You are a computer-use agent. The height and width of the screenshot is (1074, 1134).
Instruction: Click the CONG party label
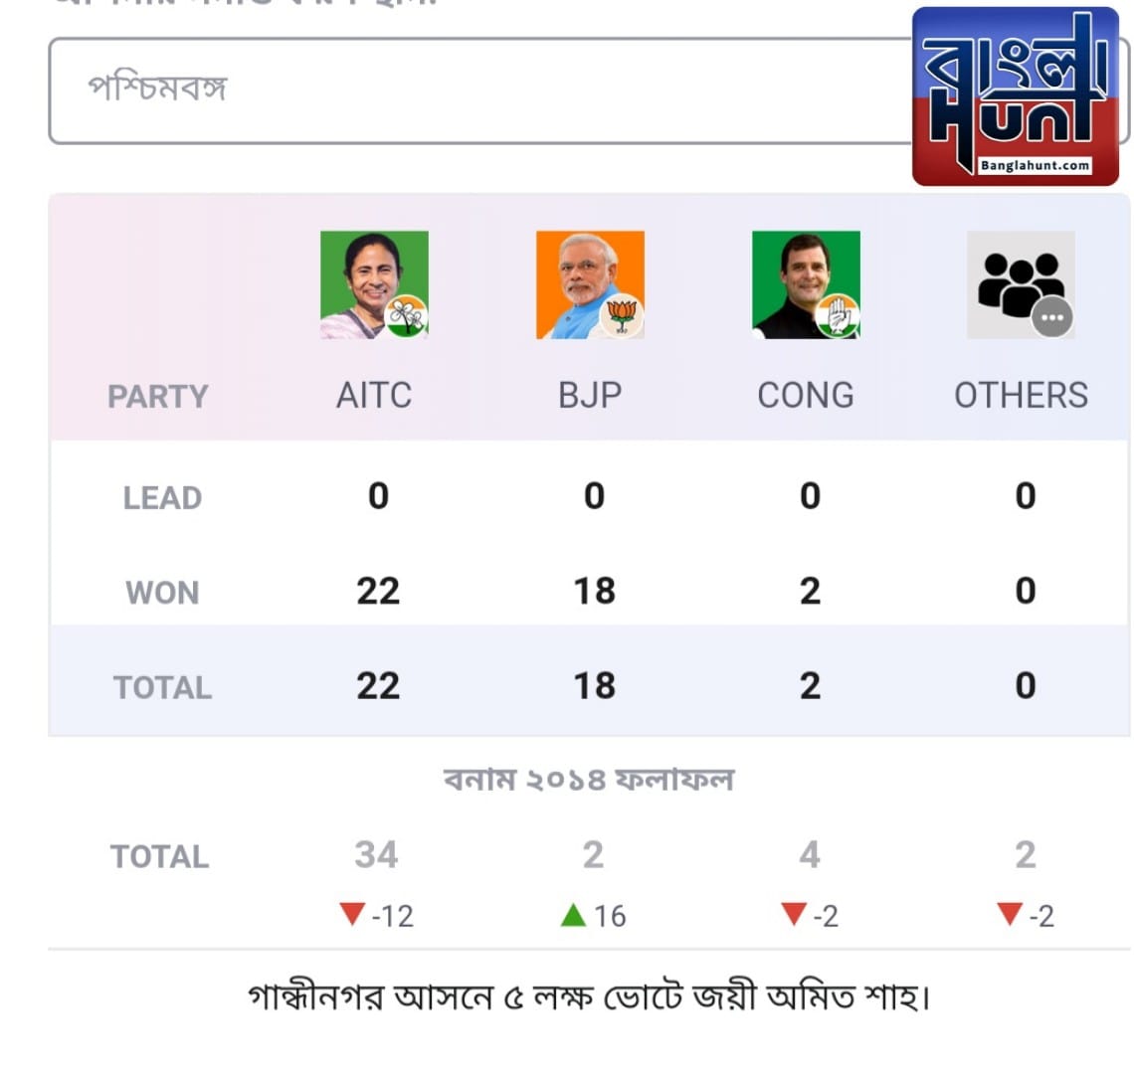click(806, 396)
